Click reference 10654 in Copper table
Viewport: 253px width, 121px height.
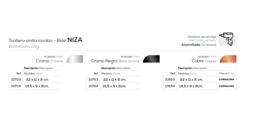[170, 86]
